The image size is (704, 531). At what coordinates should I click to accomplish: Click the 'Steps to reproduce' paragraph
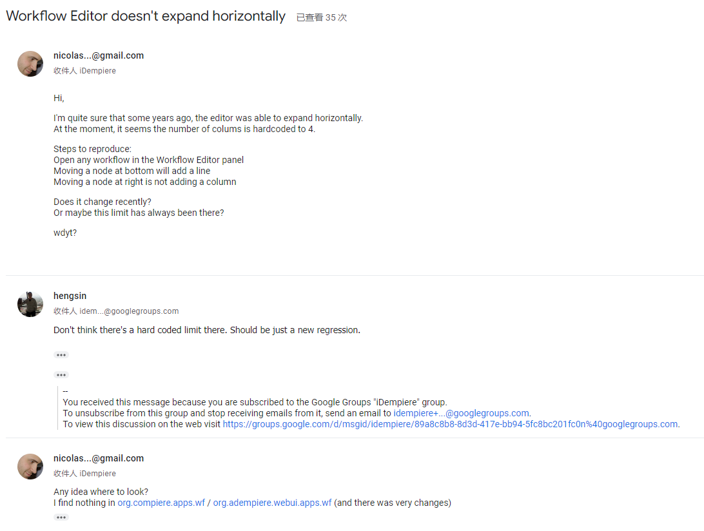[149, 165]
